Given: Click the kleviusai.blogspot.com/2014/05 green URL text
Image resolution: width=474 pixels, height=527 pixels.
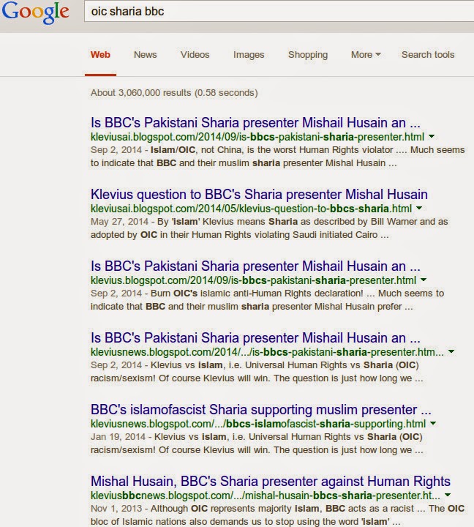Looking at the screenshot, I should click(251, 209).
